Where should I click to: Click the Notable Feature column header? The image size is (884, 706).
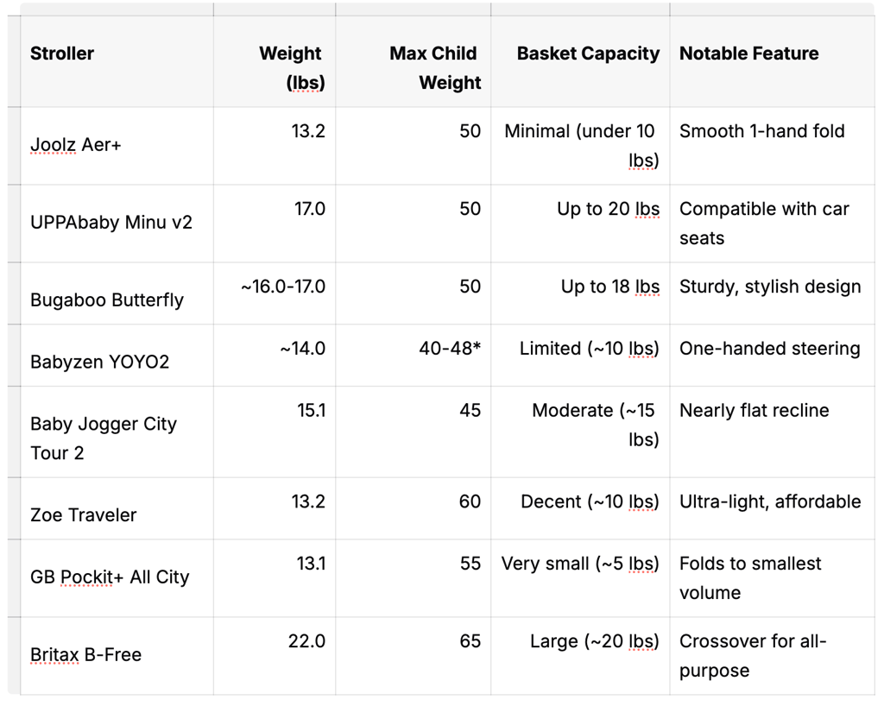[x=773, y=61]
